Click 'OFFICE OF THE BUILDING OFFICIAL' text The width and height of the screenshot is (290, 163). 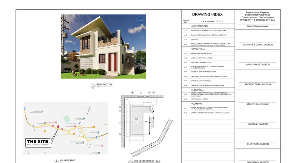[x=257, y=20]
